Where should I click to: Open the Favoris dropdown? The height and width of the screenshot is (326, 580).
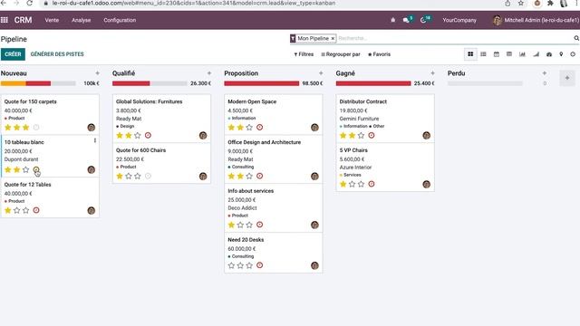tap(379, 54)
